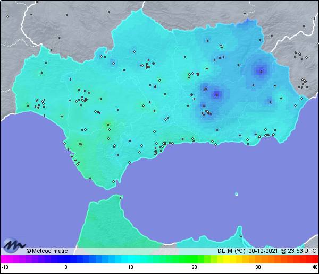Click the 20 label on the temperature scale
The height and width of the screenshot is (274, 319).
[x=194, y=267]
